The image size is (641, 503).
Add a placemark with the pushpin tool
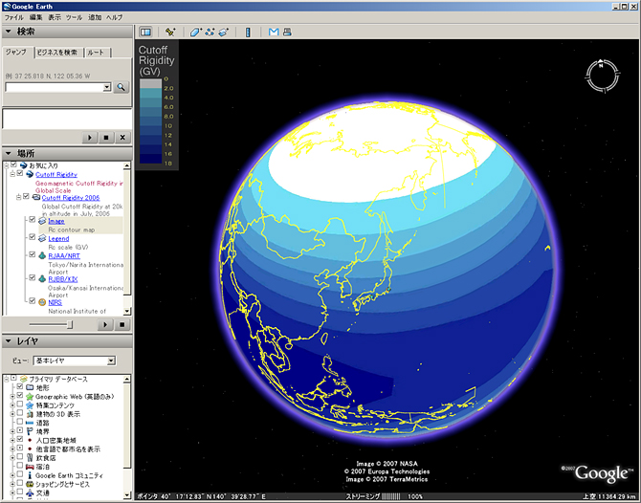[x=170, y=32]
